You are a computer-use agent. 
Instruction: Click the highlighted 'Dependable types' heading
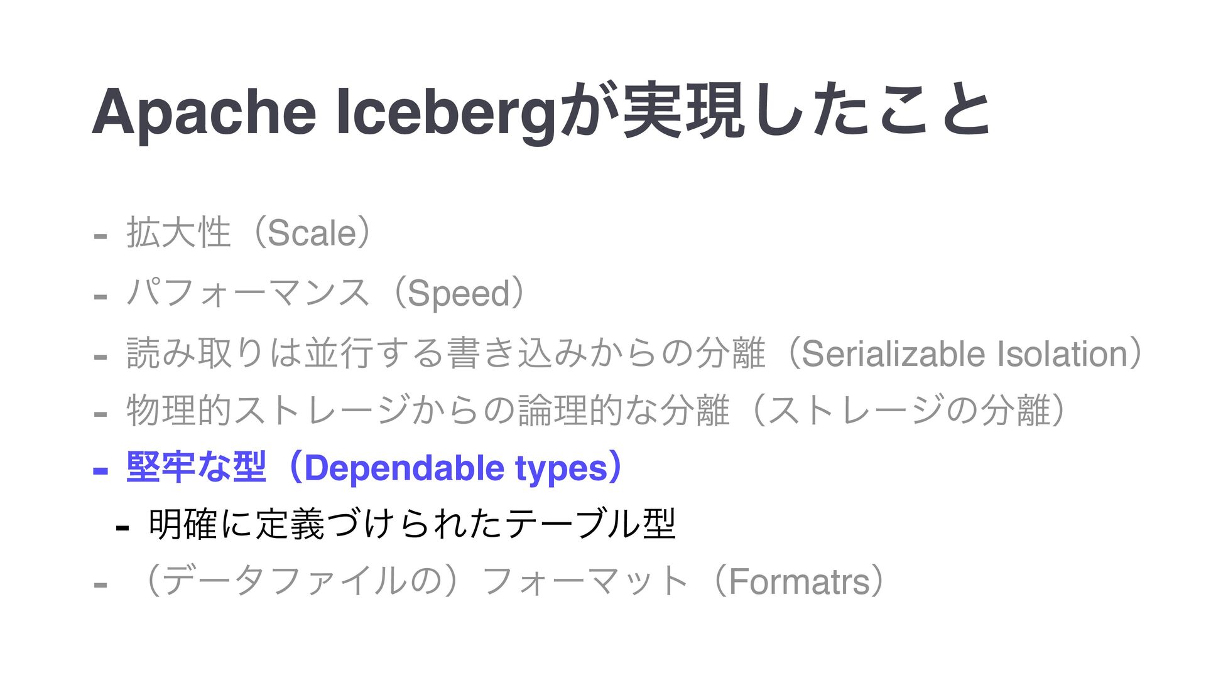455,469
